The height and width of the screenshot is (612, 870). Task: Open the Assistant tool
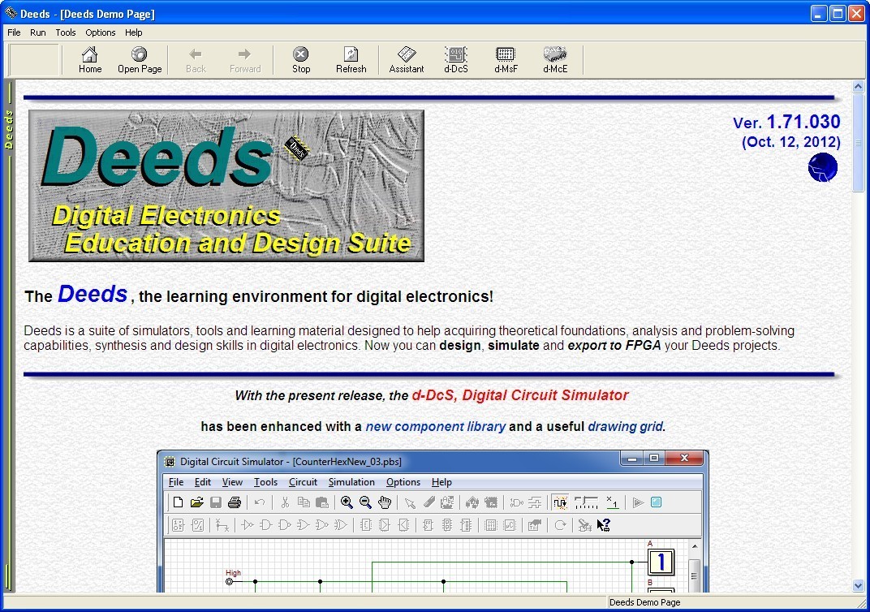click(406, 60)
